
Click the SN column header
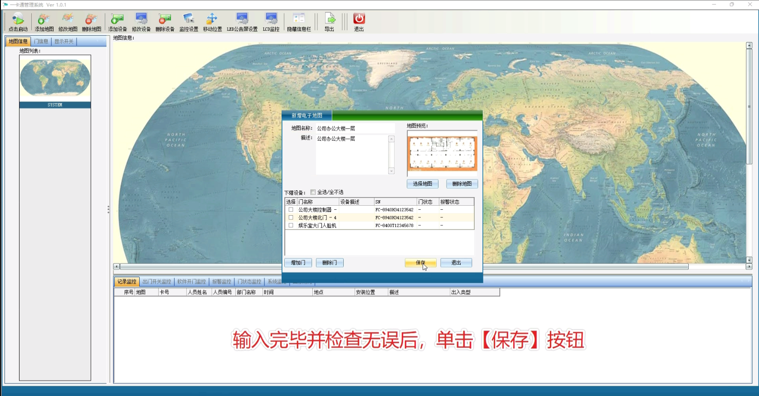pyautogui.click(x=395, y=202)
